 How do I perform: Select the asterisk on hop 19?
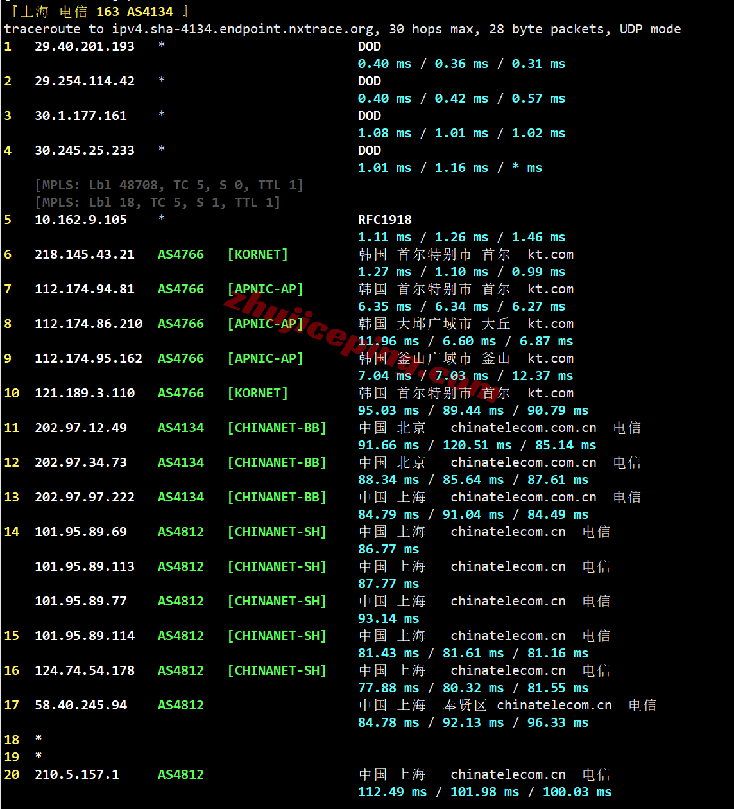click(x=38, y=756)
